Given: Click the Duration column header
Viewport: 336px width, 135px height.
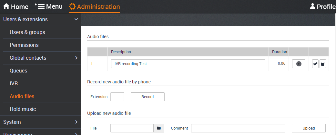Looking at the screenshot, I should 280,52.
